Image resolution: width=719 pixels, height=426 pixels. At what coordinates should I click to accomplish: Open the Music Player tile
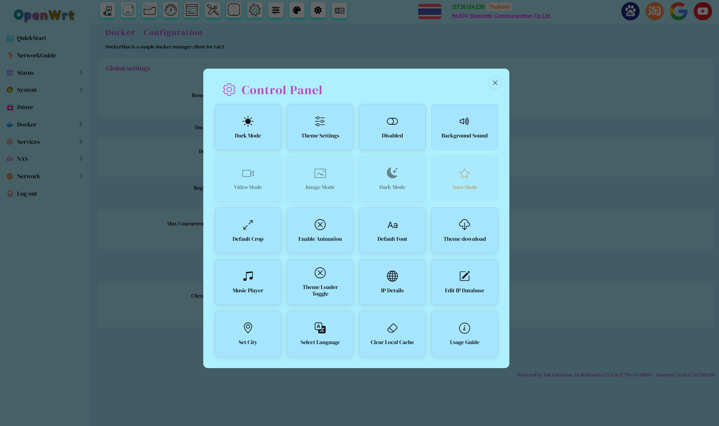(x=248, y=282)
